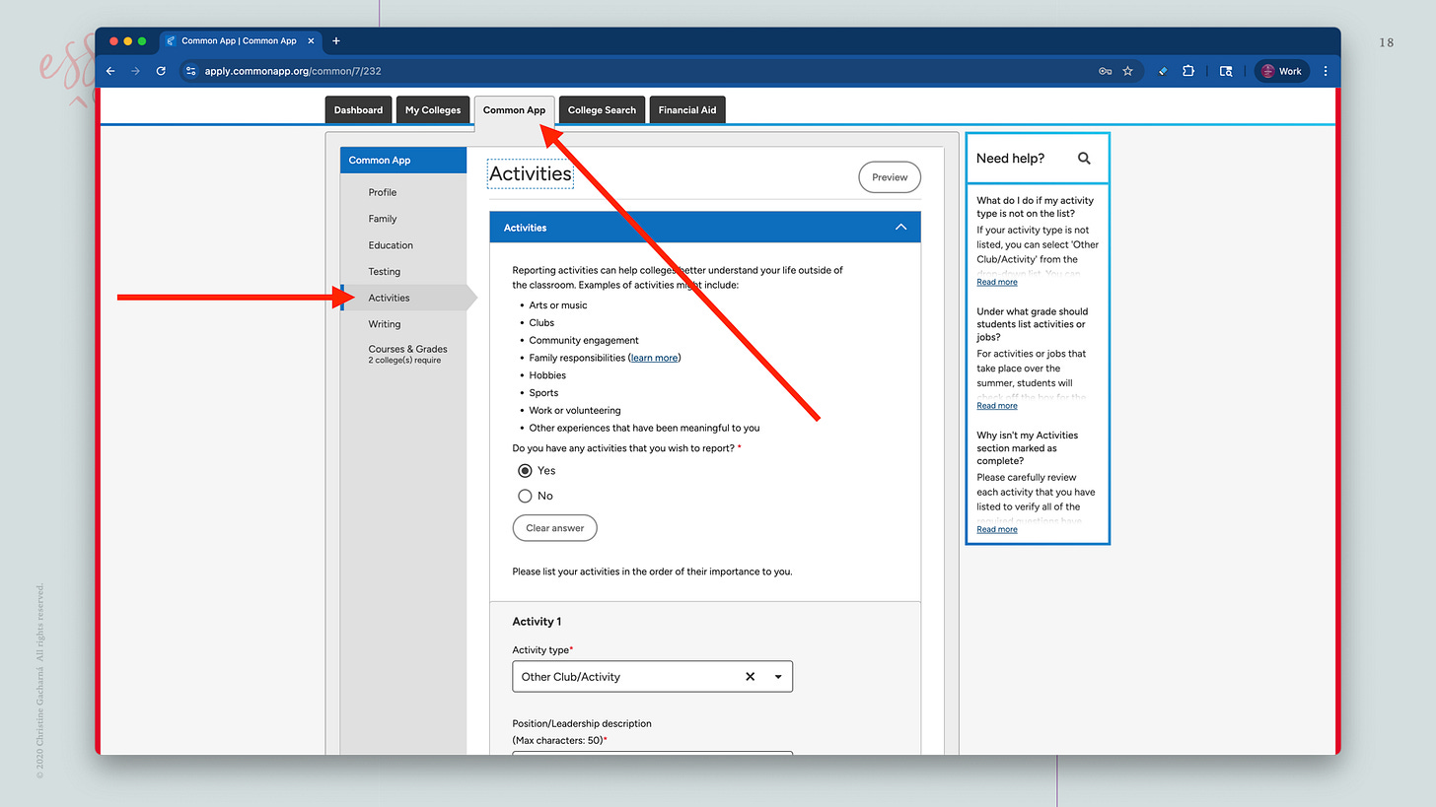Click 'Under what grade should students list' question

pos(1032,324)
